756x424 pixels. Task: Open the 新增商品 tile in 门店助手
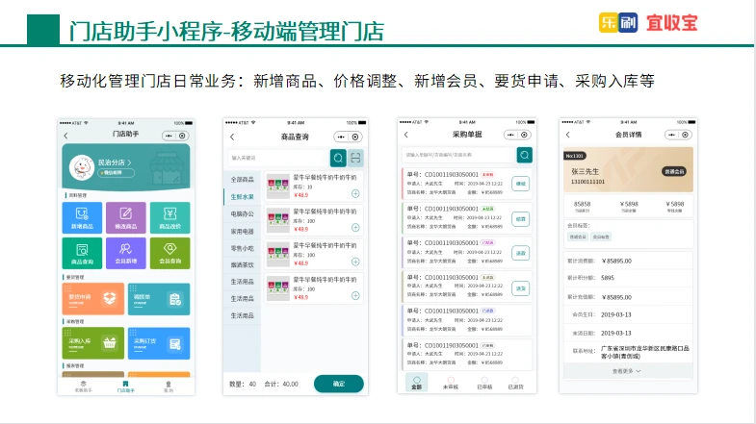point(84,218)
